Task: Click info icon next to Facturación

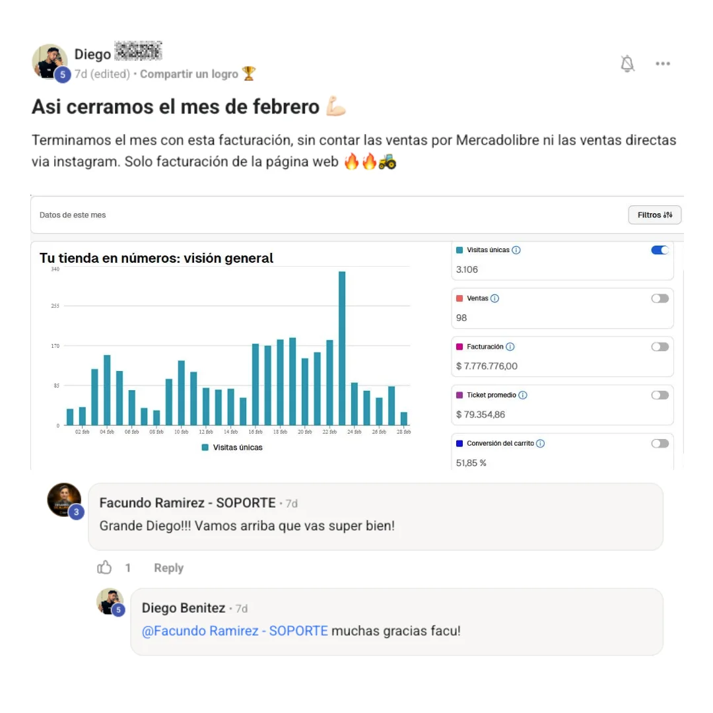Action: [x=510, y=347]
